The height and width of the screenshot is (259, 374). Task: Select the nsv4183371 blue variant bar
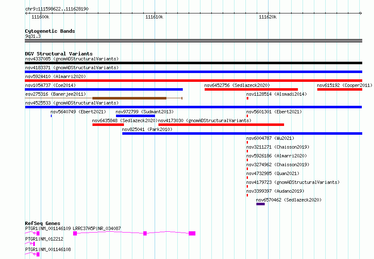click(193, 72)
